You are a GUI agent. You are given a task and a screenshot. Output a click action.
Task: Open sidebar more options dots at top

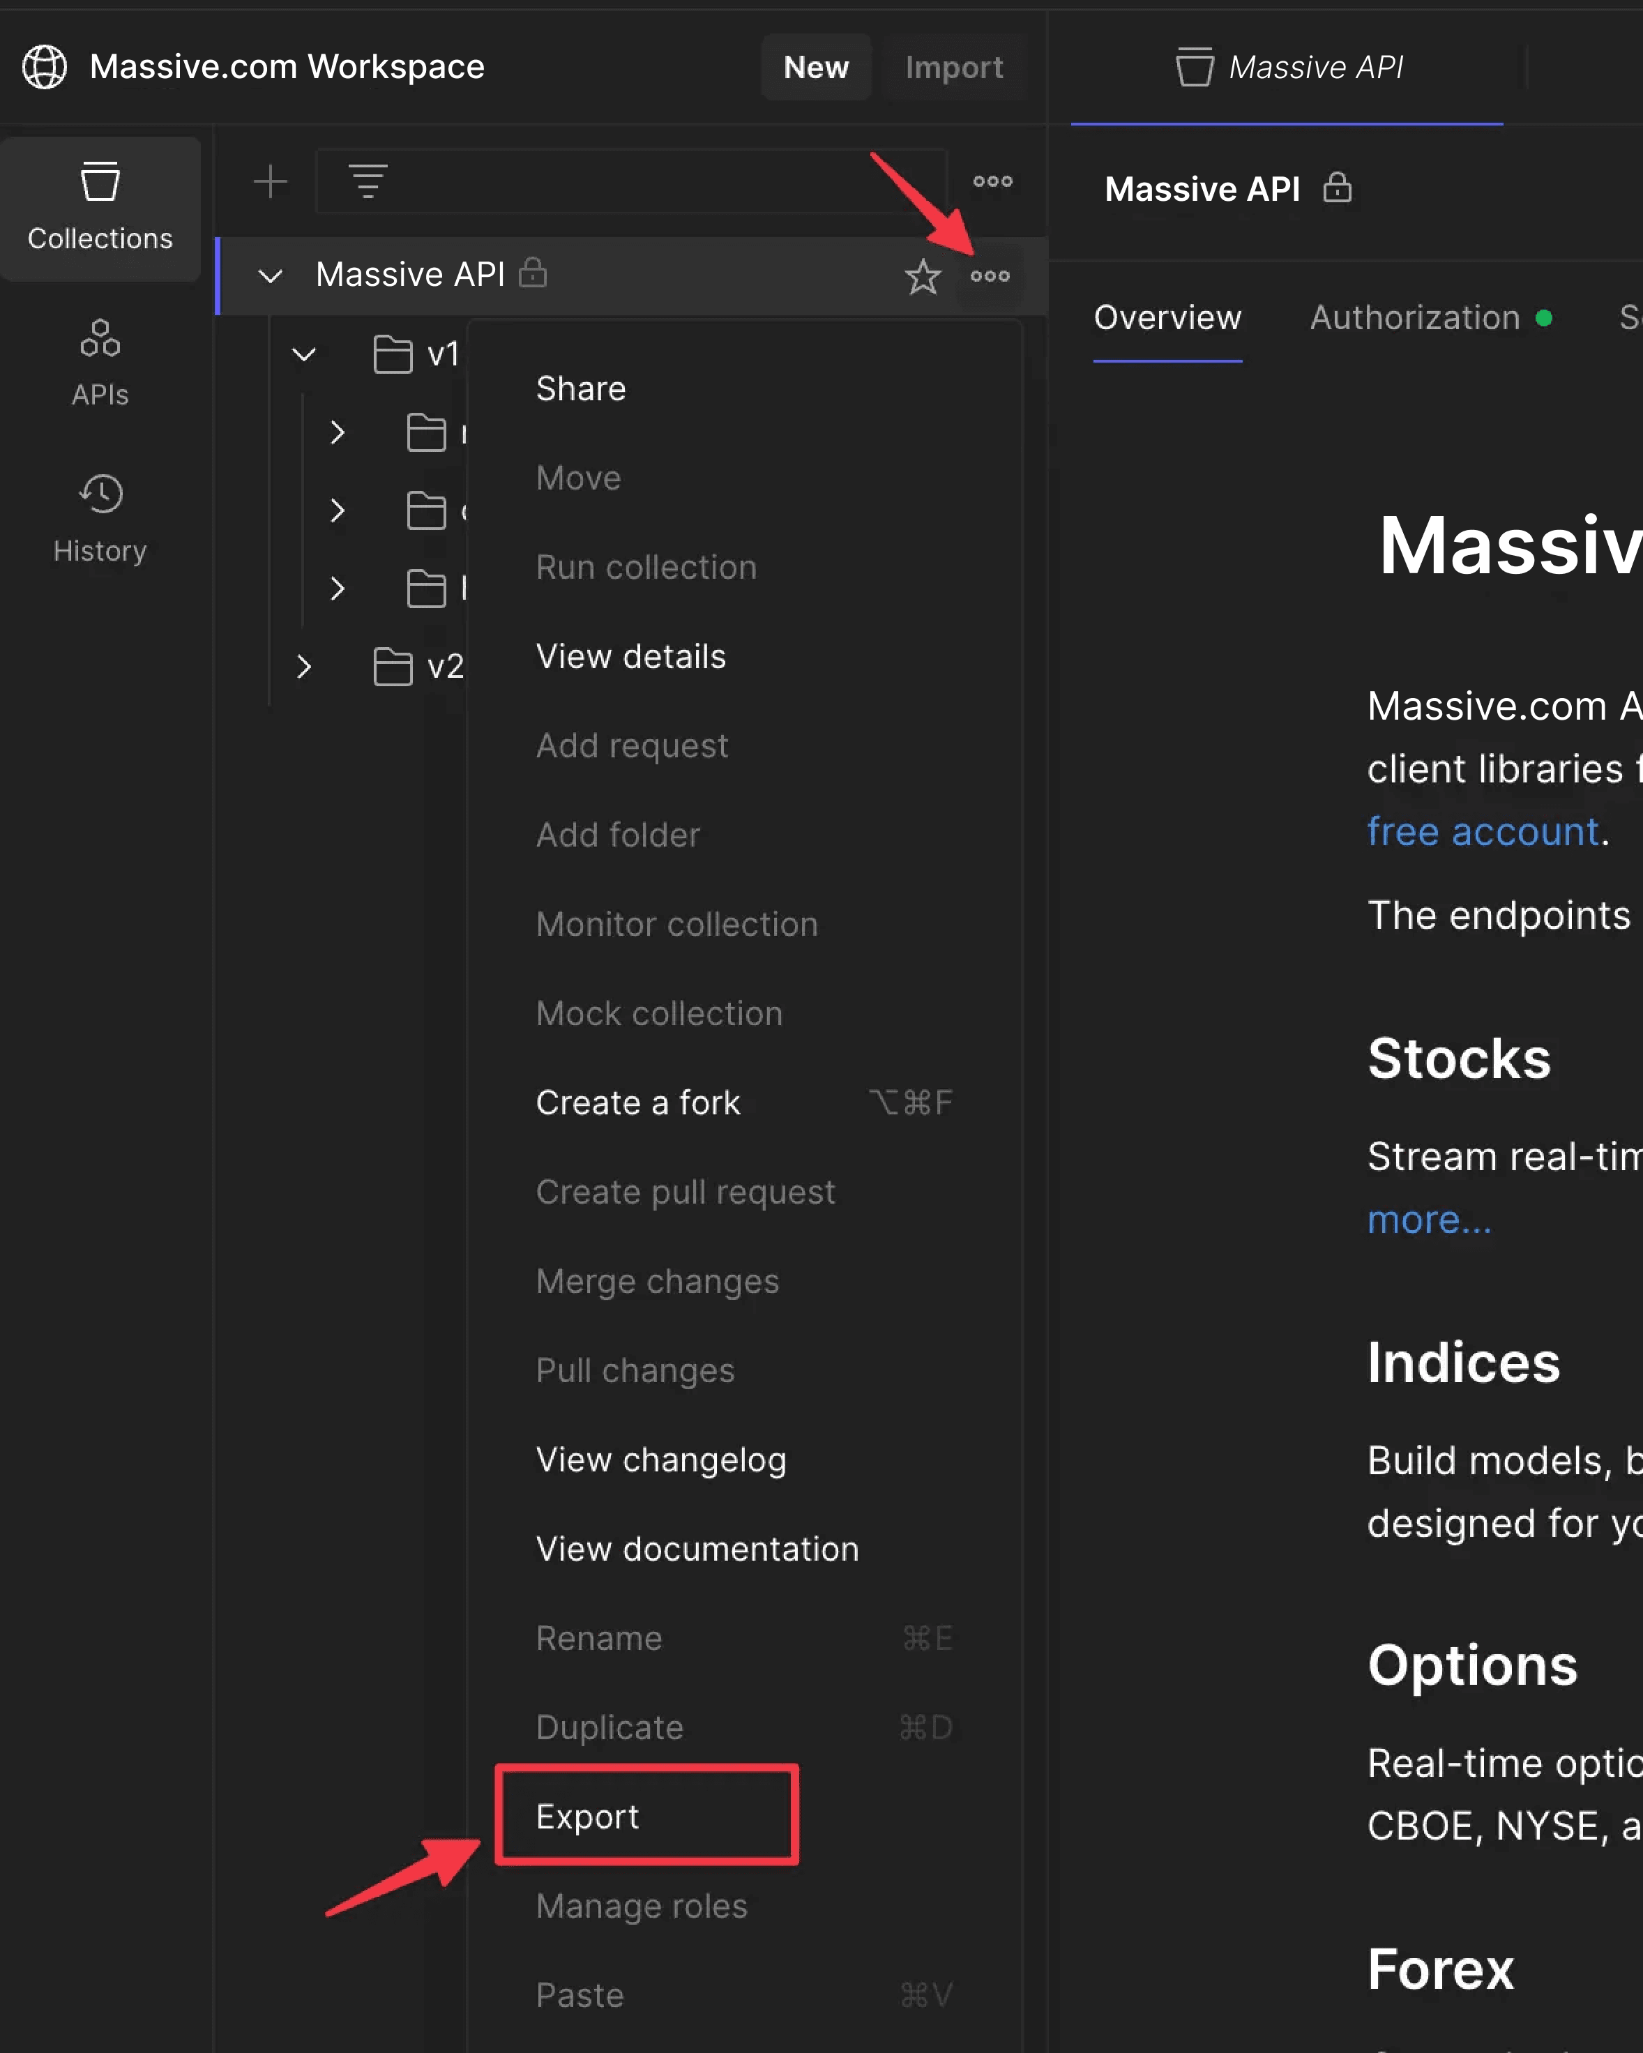click(992, 181)
